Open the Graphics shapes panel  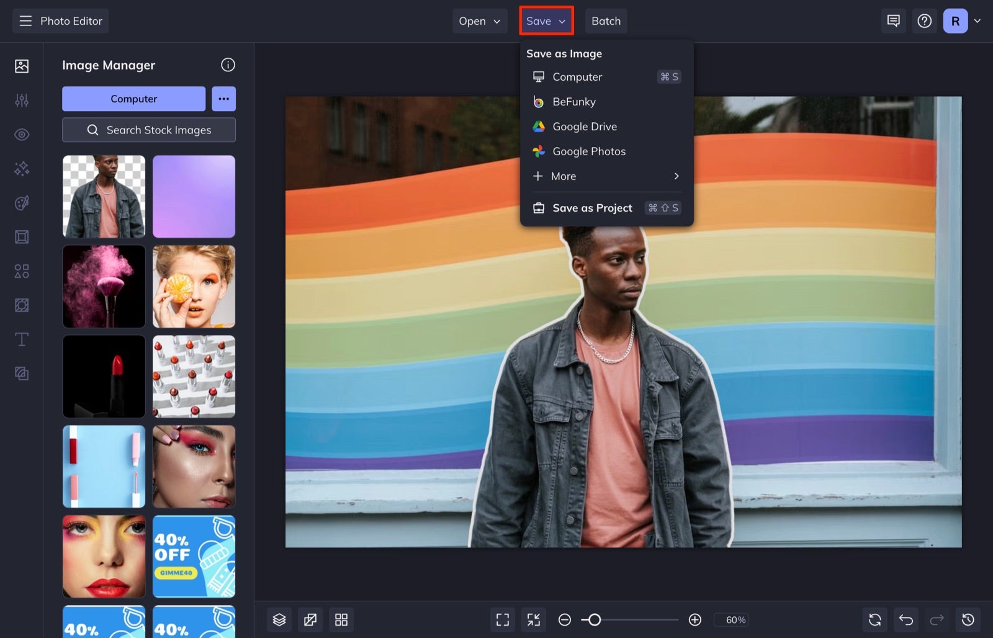pos(22,271)
